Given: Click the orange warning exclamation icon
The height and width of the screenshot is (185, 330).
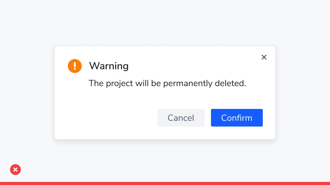Looking at the screenshot, I should pyautogui.click(x=75, y=66).
